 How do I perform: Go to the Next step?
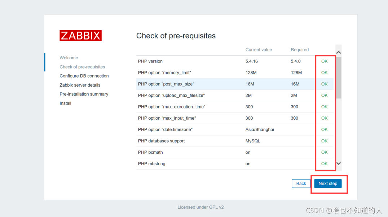[328, 184]
